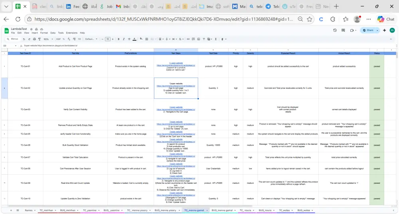Viewport: 399px width, 214px height.
Task: Open the Google account avatar
Action: point(392,30)
